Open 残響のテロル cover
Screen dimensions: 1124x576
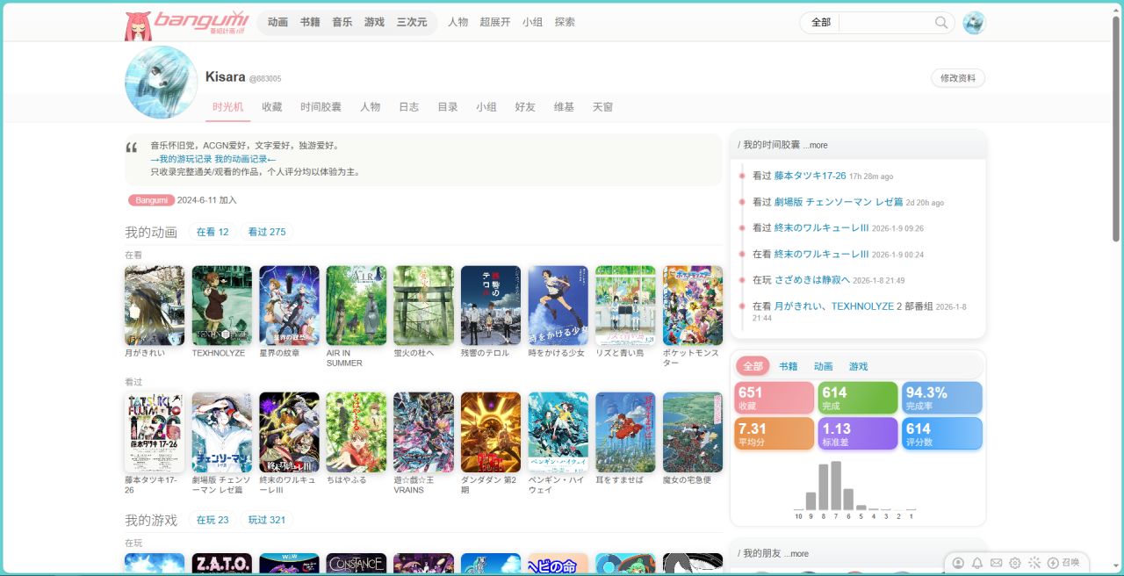[491, 306]
